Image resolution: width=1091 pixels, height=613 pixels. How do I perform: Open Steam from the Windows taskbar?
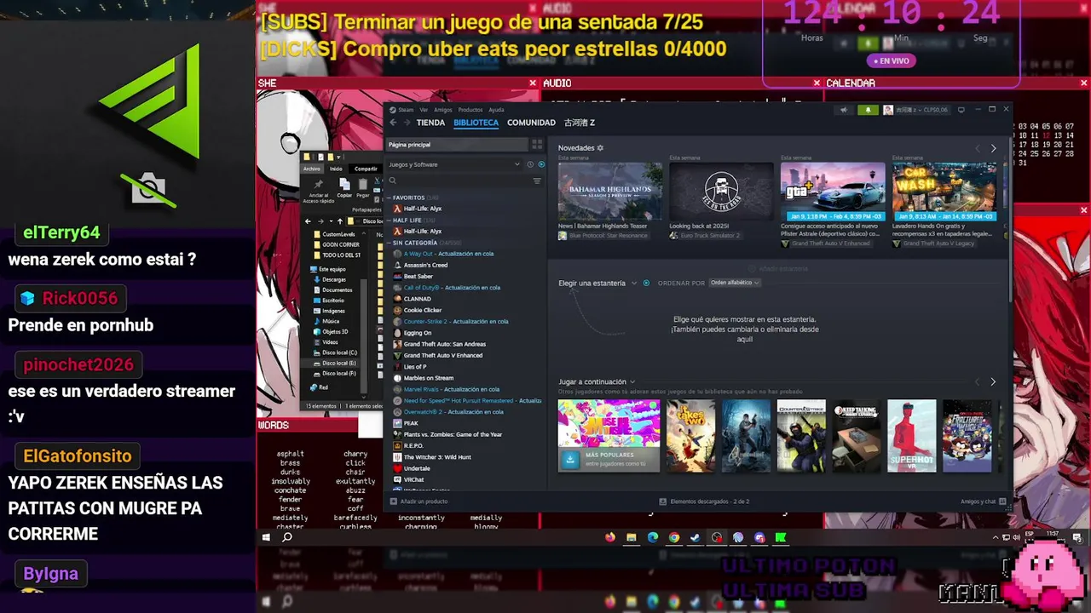click(x=696, y=537)
